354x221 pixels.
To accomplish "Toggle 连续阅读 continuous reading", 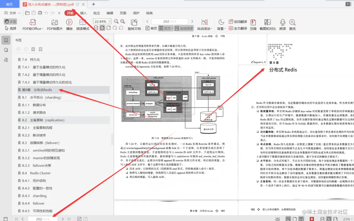I will (x=184, y=28).
